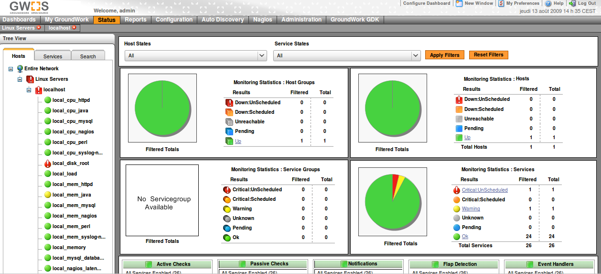Click the Entire Network globe icon

(20, 69)
